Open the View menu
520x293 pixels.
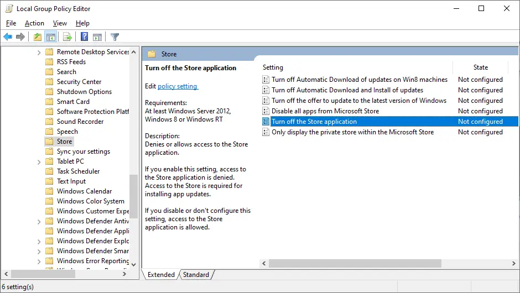tap(60, 23)
